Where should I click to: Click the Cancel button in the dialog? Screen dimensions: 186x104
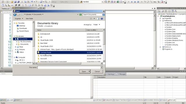(97, 71)
